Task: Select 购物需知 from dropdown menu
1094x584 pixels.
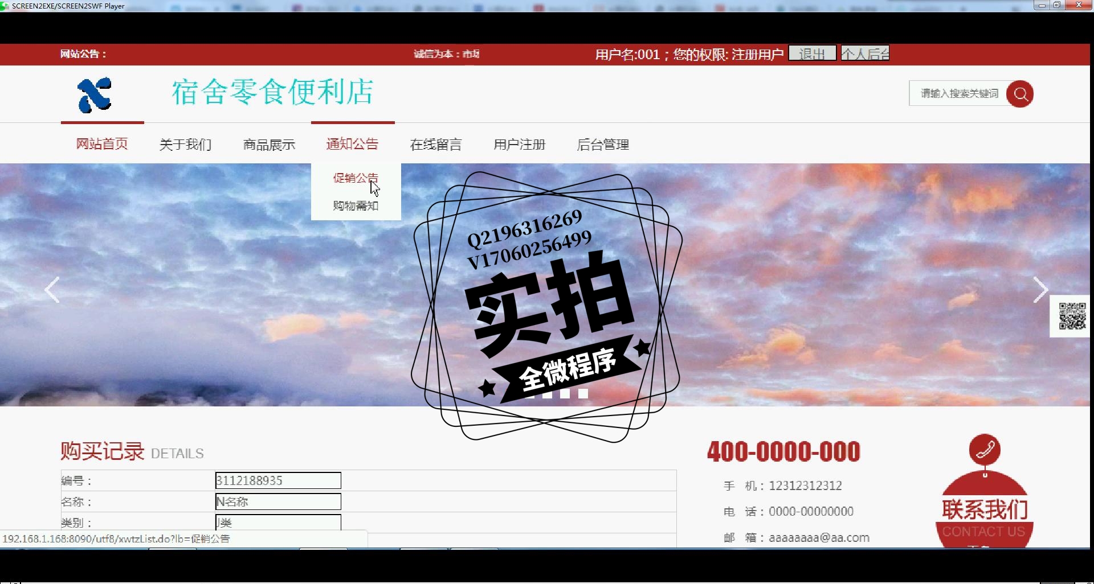Action: tap(356, 205)
